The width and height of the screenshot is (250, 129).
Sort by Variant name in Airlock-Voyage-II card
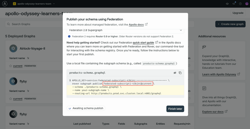19,58
